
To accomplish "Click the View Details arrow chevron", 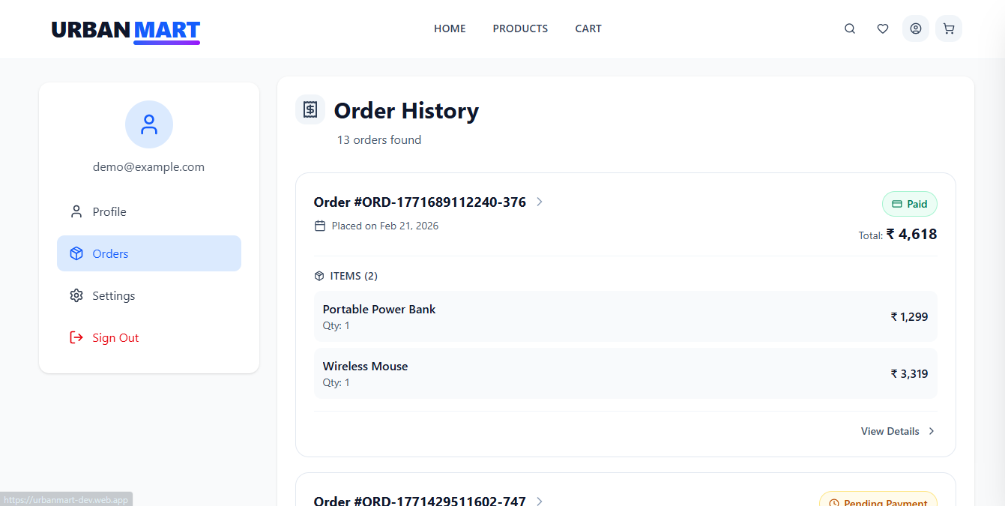I will [x=932, y=431].
